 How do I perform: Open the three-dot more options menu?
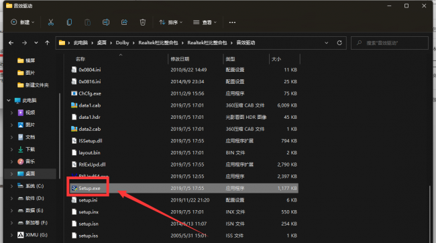point(232,22)
